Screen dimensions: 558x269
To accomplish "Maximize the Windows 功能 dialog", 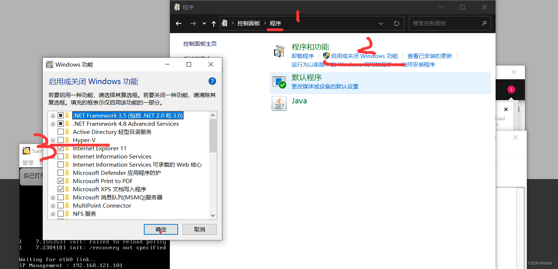I will pos(189,64).
